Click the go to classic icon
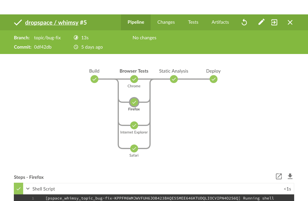308x201 pixels. [x=274, y=22]
